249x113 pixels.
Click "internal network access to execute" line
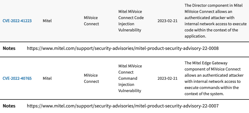click(x=216, y=24)
